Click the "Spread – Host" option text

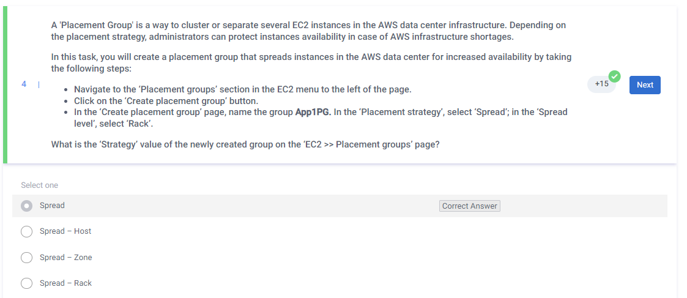65,231
